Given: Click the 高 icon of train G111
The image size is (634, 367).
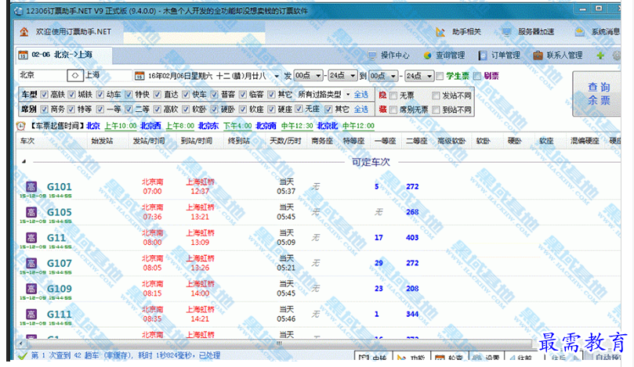Looking at the screenshot, I should click(31, 314).
